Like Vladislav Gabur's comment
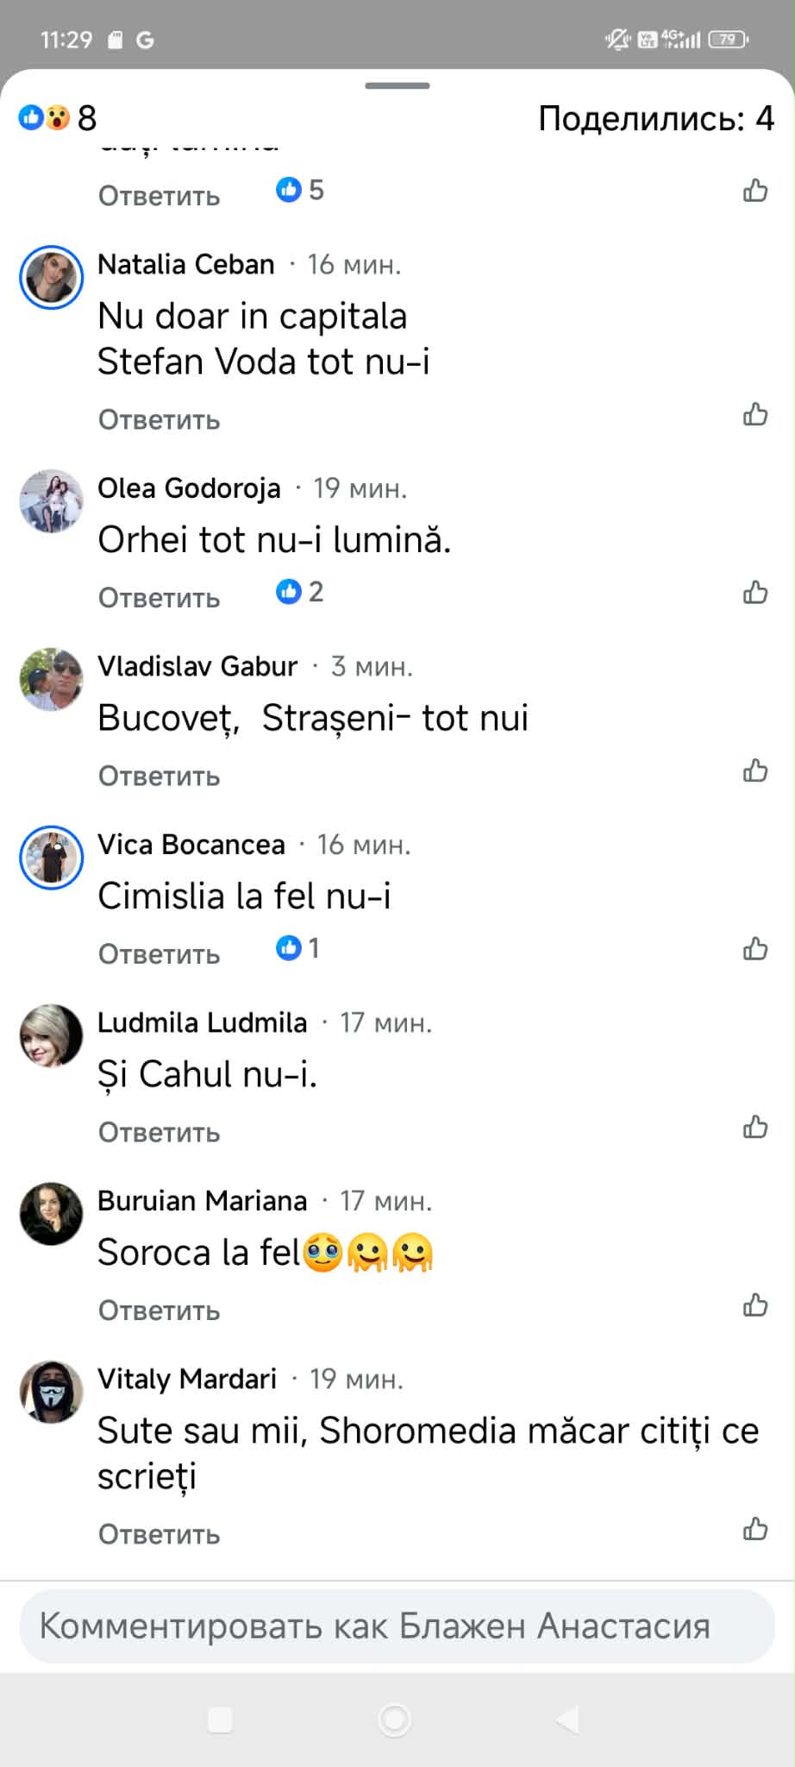Viewport: 795px width, 1767px height. coord(755,770)
